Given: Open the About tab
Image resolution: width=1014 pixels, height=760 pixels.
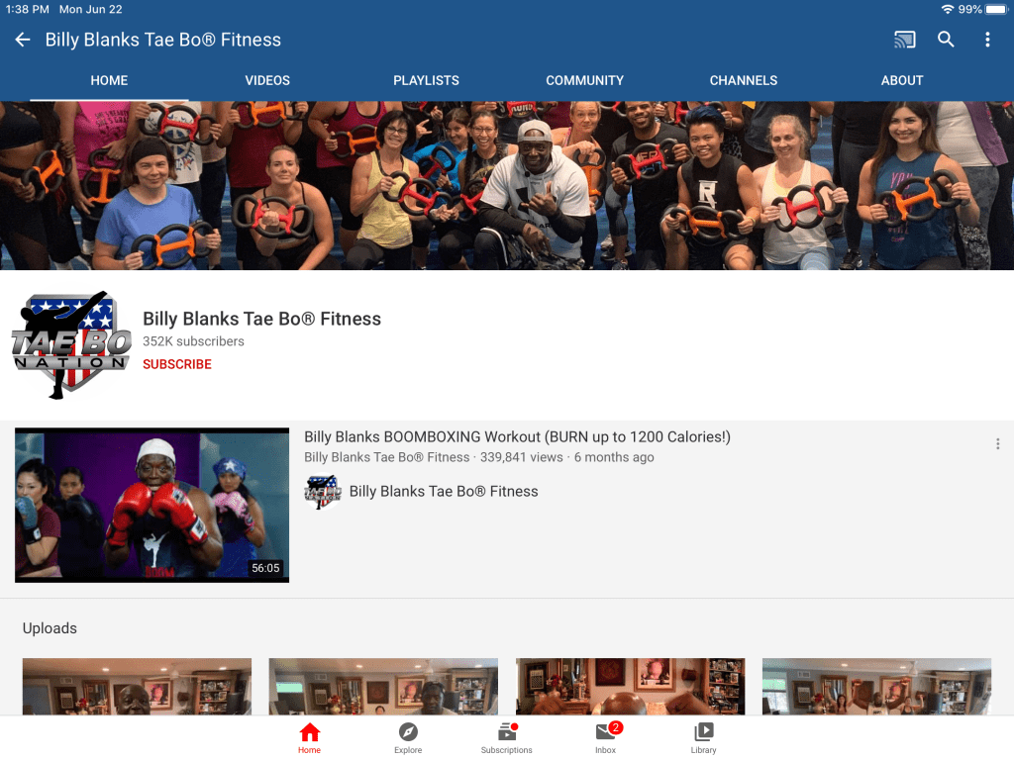Looking at the screenshot, I should [902, 80].
